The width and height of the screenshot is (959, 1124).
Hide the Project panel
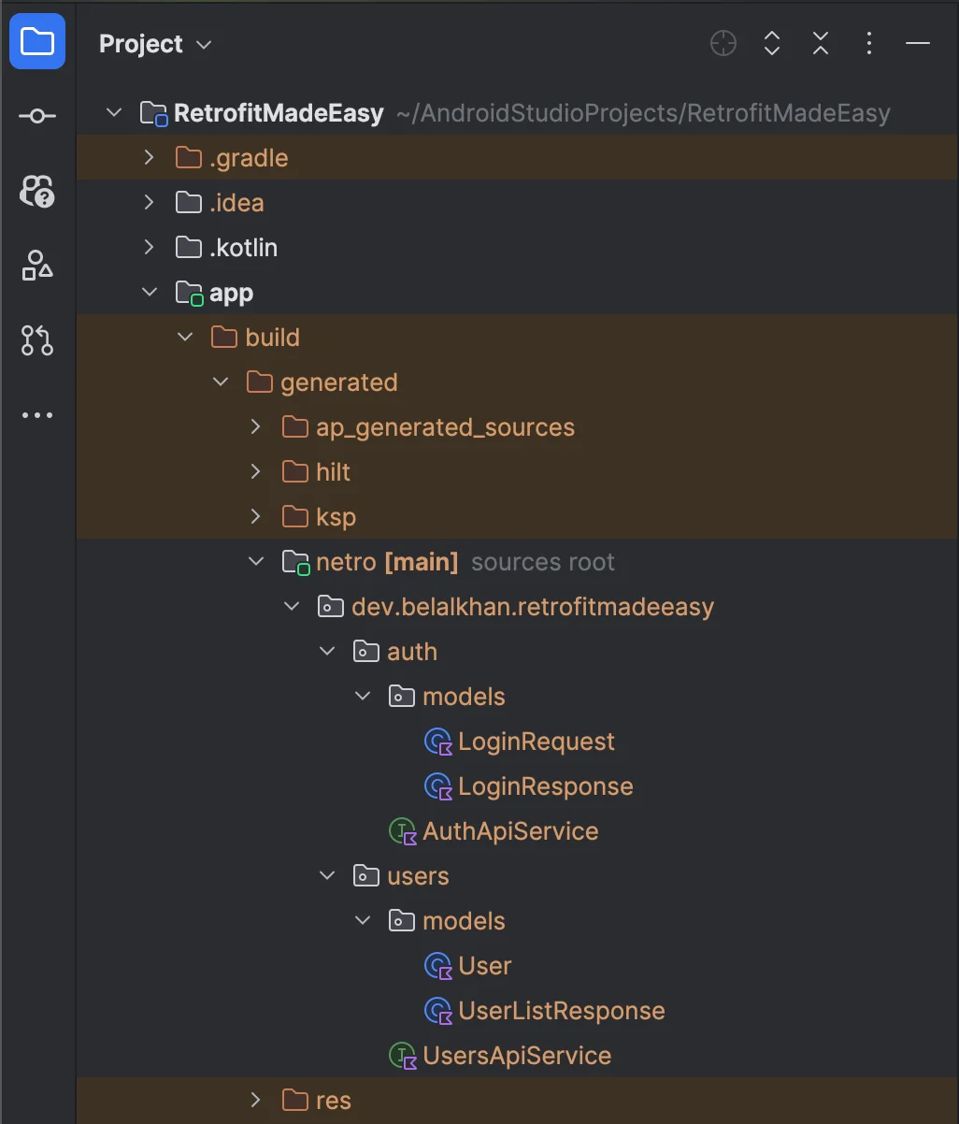click(918, 43)
